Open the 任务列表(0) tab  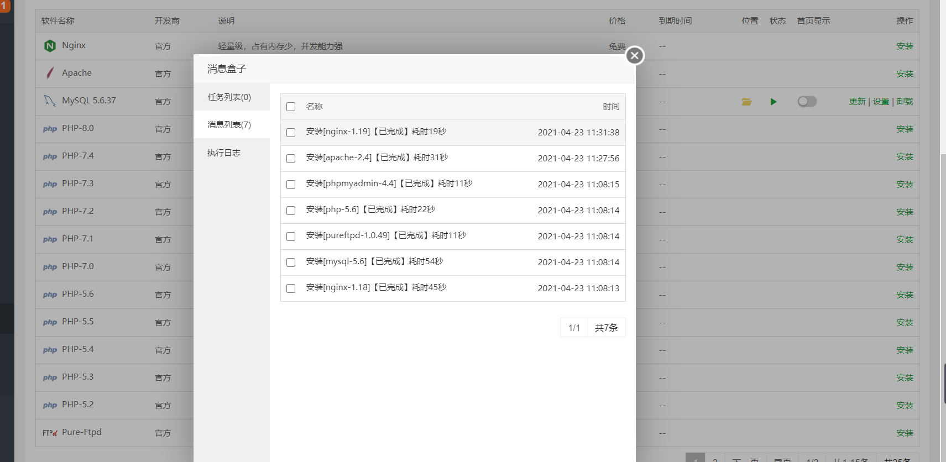[x=232, y=97]
